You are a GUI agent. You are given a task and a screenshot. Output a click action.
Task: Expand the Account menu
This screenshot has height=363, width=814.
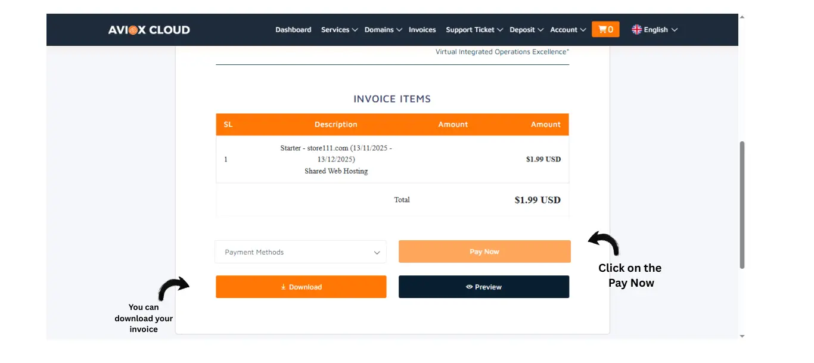click(x=567, y=30)
